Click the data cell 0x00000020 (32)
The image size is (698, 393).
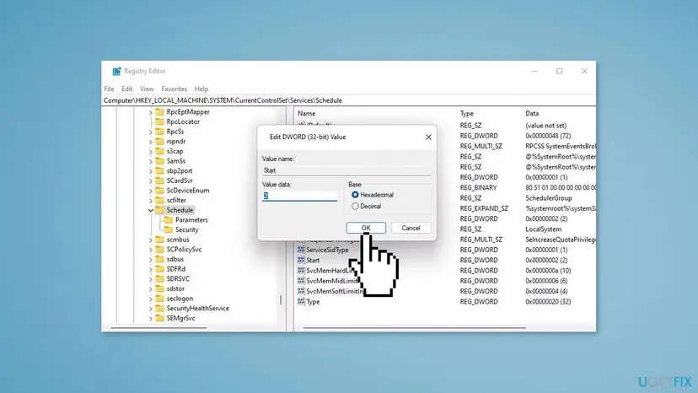[x=548, y=302]
